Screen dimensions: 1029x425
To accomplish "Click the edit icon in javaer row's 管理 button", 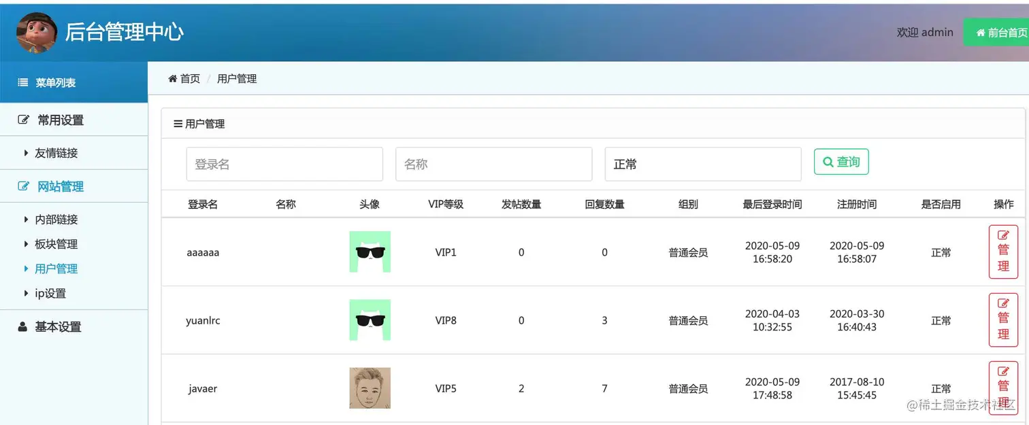I will (1003, 371).
